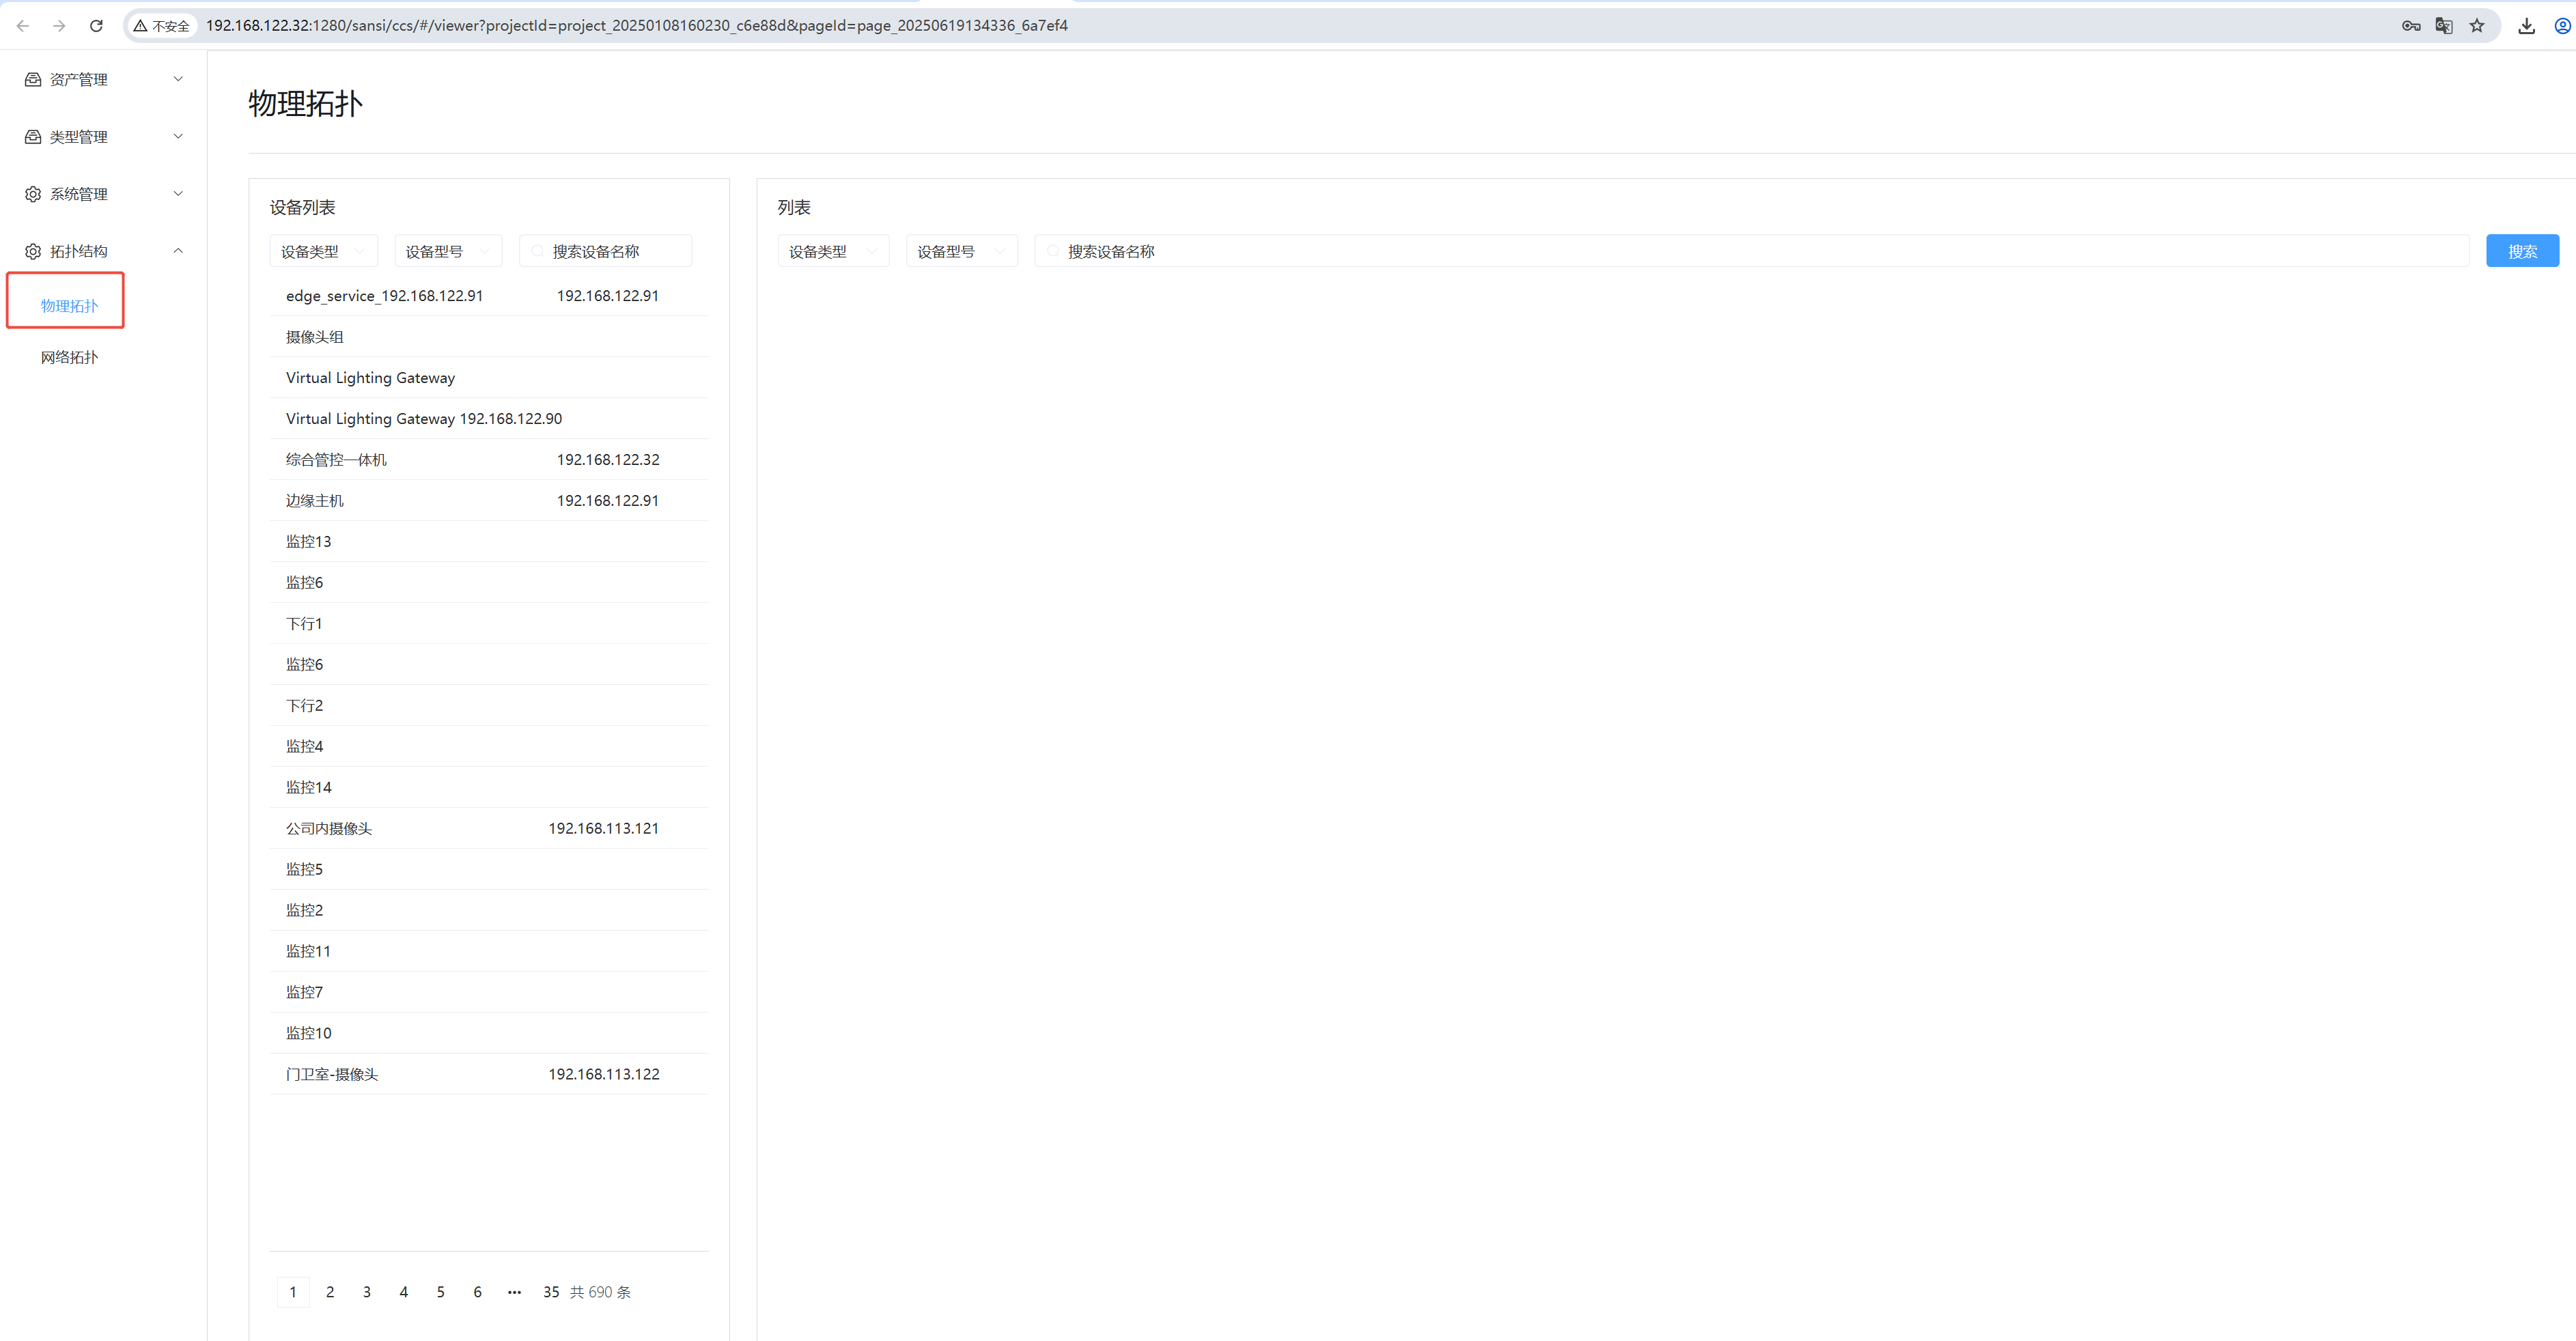Viewport: 2576px width, 1341px height.
Task: Go to last pagination page 35
Action: pyautogui.click(x=551, y=1292)
